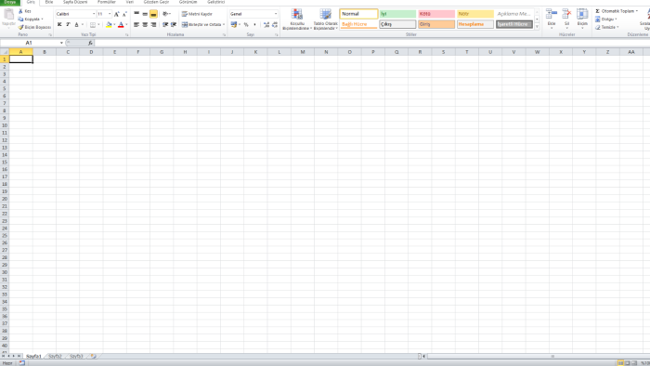This screenshot has width=650, height=366.
Task: Toggle italic T formatting
Action: click(x=68, y=24)
